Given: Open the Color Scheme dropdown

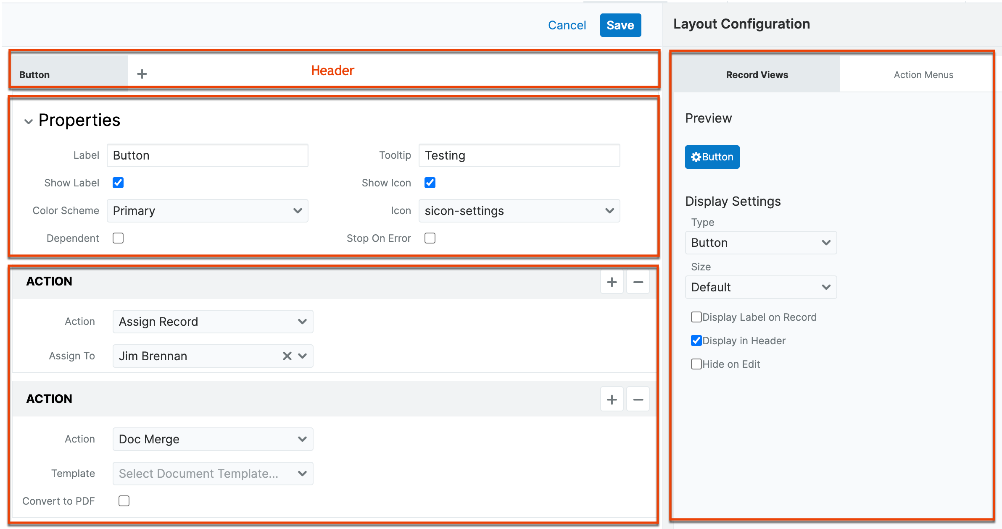Looking at the screenshot, I should pos(207,211).
